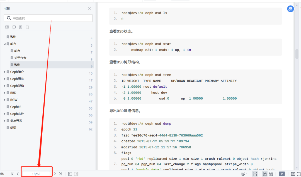Go back to previous view
Image resolution: width=301 pixels, height=177 pixels.
pos(70,174)
